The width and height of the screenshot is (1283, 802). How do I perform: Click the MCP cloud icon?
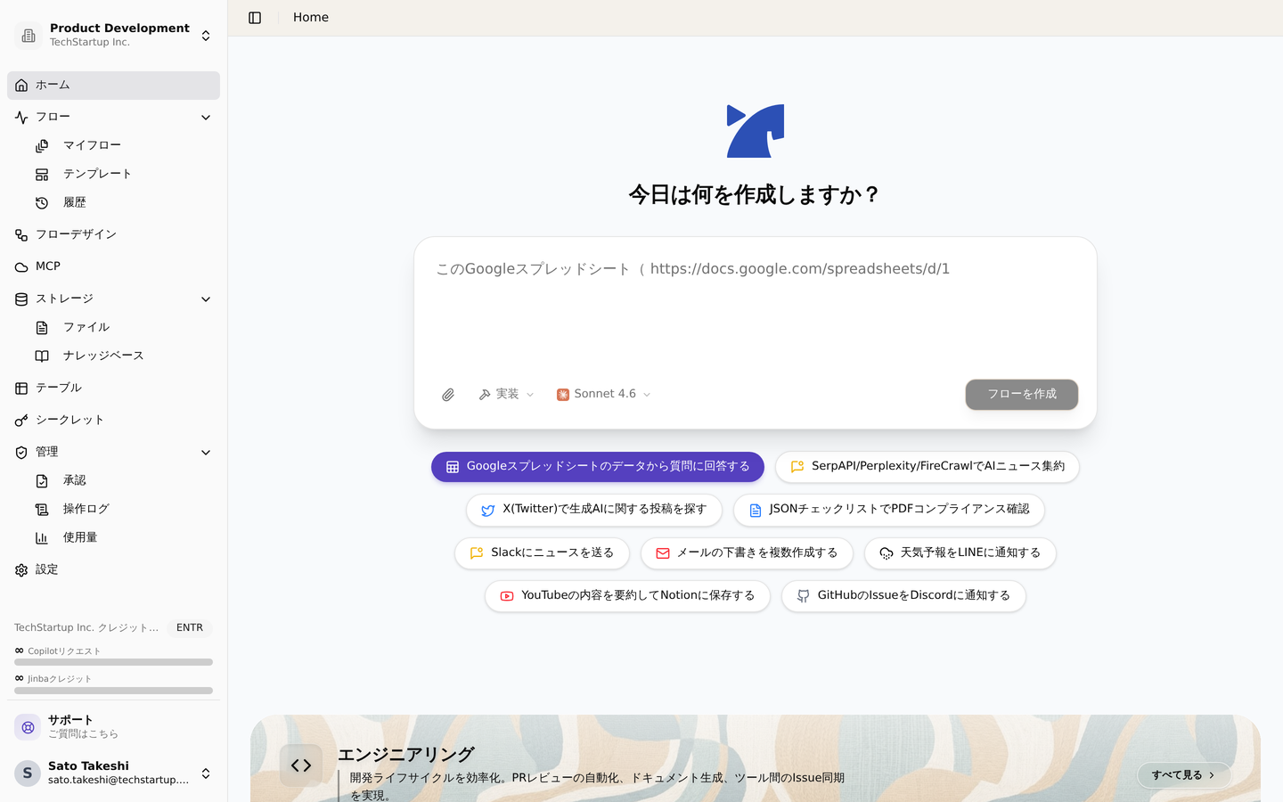point(21,267)
